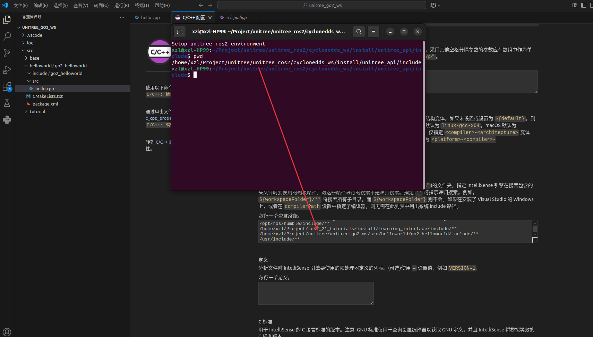Expand the log folder
593x337 pixels.
click(72, 43)
